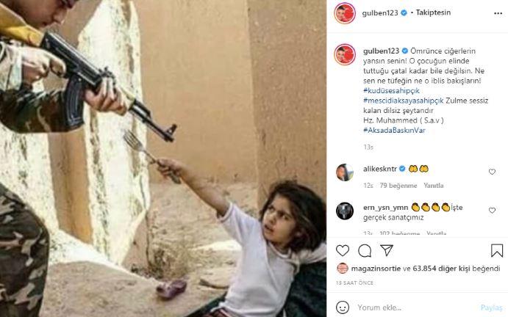Image resolution: width=508 pixels, height=317 pixels.
Task: Like alikeskntr's comment heart
Action: click(x=492, y=172)
